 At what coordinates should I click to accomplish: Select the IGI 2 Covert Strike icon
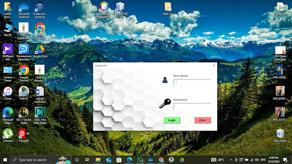pyautogui.click(x=24, y=115)
